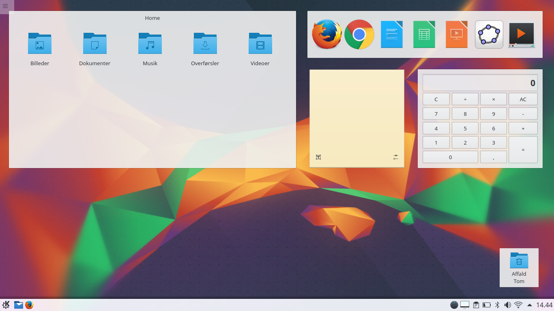Click the calculator 8 key
The image size is (554, 311).
[465, 114]
